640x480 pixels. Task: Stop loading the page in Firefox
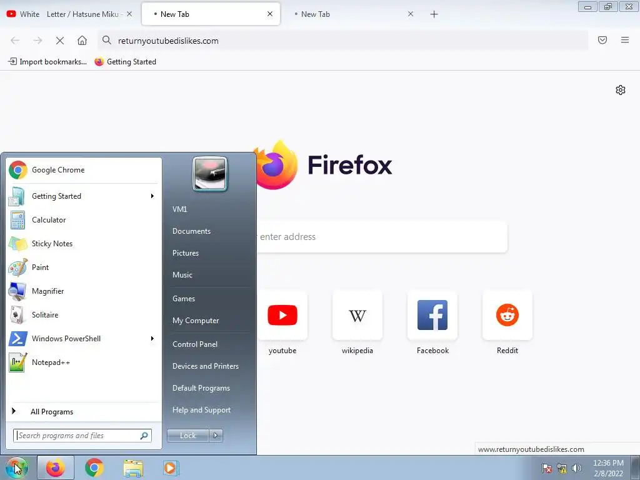coord(59,41)
